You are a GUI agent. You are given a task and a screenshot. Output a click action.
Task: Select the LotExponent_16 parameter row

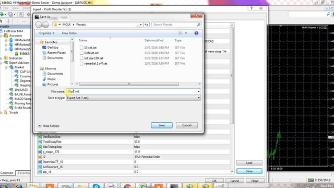pyautogui.click(x=134, y=167)
